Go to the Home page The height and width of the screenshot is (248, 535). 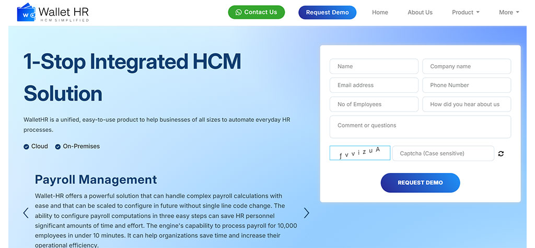click(380, 13)
